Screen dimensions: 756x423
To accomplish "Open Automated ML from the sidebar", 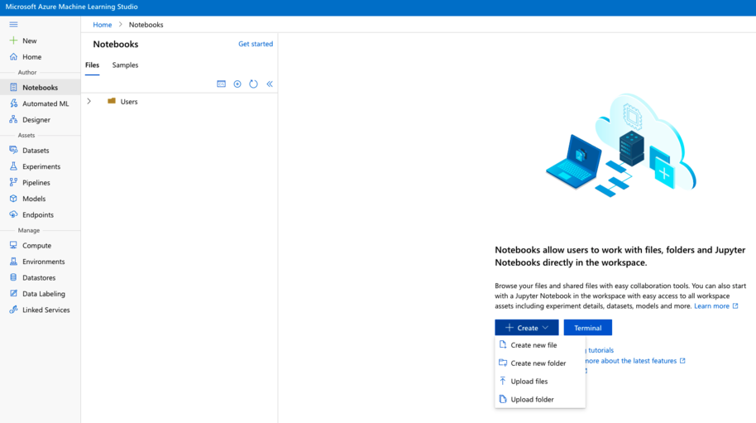I will 45,103.
